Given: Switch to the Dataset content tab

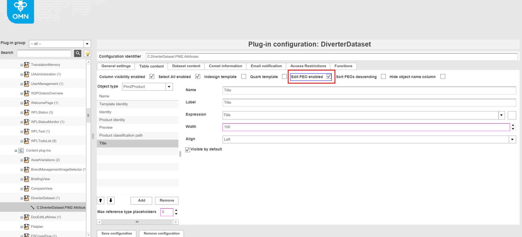Looking at the screenshot, I should pos(186,66).
